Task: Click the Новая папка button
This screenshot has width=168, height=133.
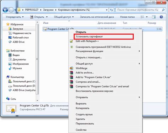Action: [127, 17]
